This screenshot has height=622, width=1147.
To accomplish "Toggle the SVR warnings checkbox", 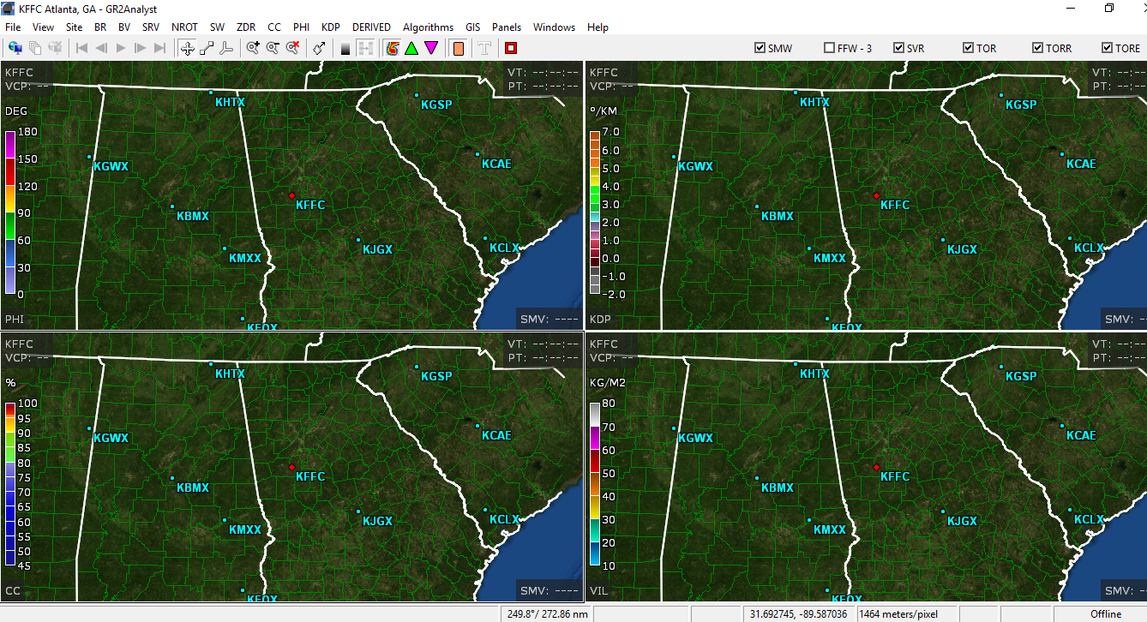I will tap(898, 48).
